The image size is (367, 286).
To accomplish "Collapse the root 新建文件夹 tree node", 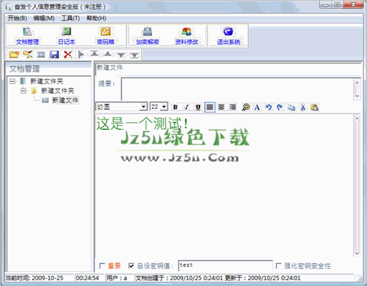I will (x=13, y=81).
